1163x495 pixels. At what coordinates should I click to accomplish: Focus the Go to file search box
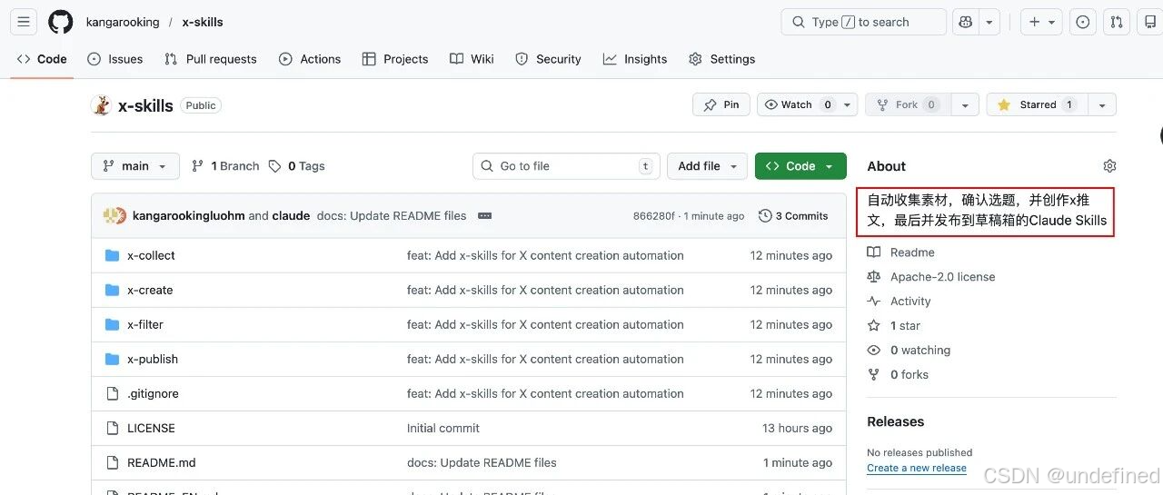[566, 166]
